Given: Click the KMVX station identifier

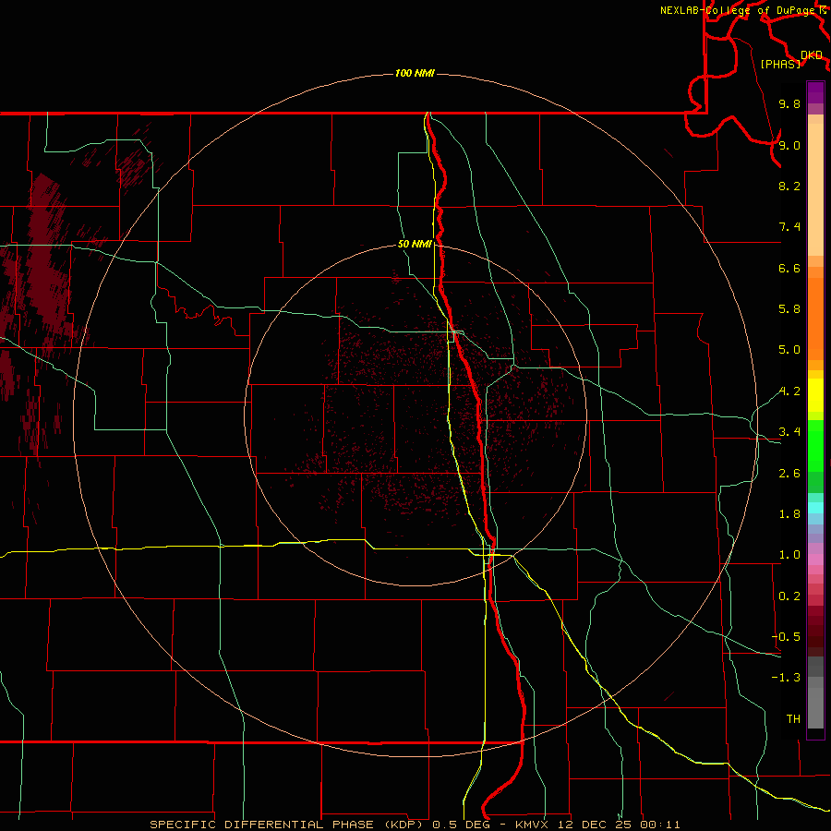Looking at the screenshot, I should point(532,825).
